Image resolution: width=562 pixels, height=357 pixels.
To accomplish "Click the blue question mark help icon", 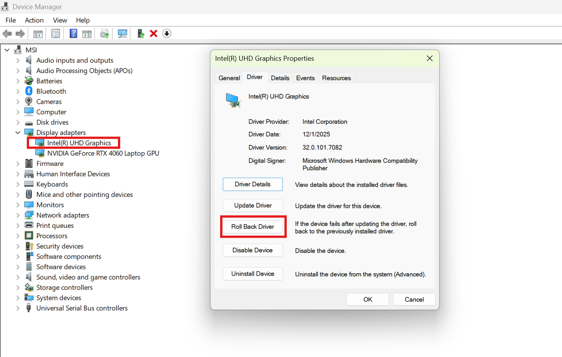I will [x=73, y=33].
